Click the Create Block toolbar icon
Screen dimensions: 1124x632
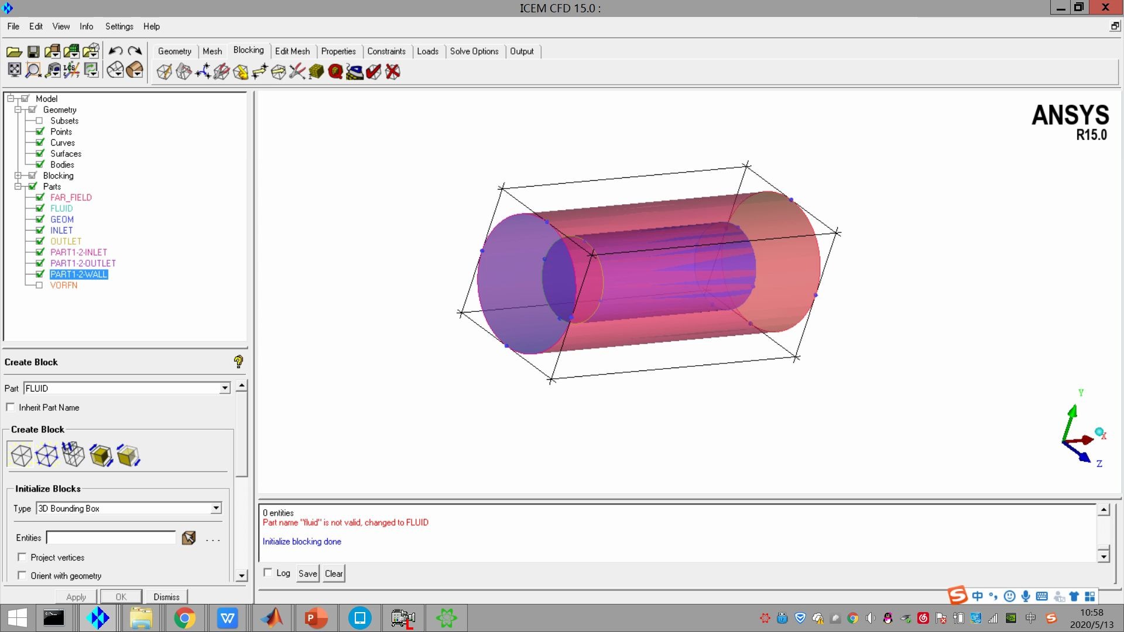(x=165, y=72)
